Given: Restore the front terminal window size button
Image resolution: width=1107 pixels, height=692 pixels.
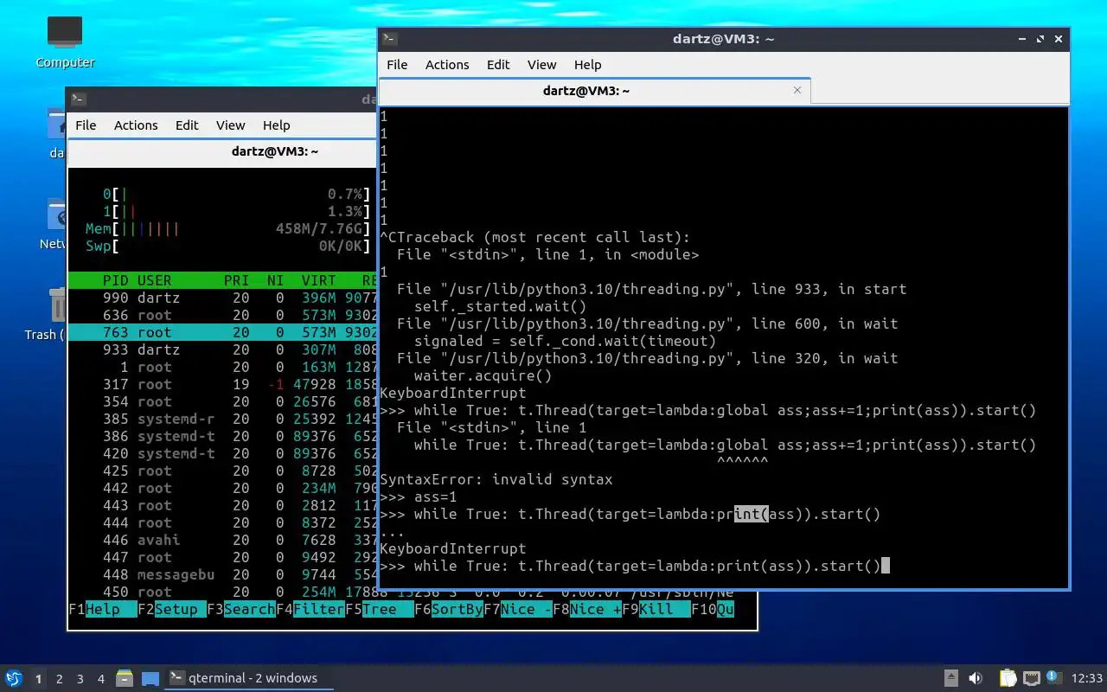Looking at the screenshot, I should tap(1040, 39).
